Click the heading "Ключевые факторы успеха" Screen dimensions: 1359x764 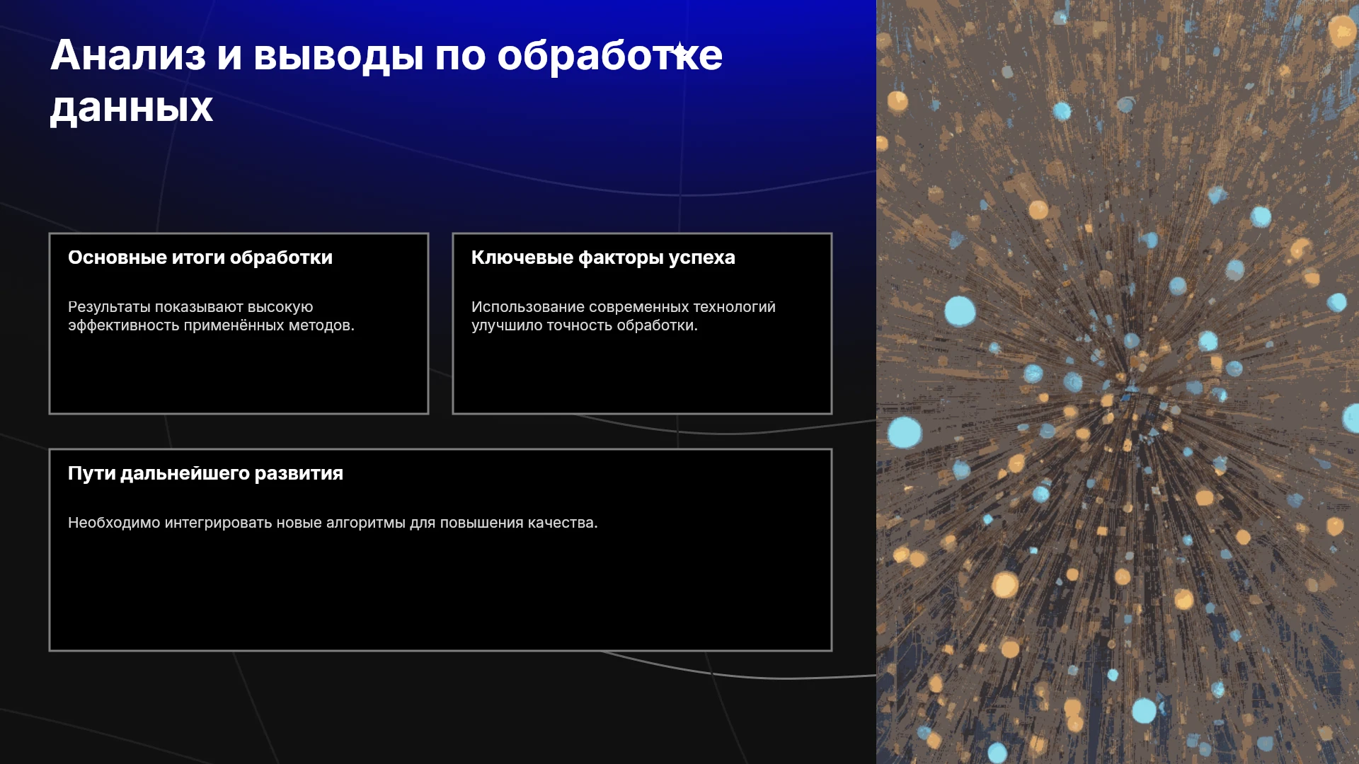pos(603,257)
